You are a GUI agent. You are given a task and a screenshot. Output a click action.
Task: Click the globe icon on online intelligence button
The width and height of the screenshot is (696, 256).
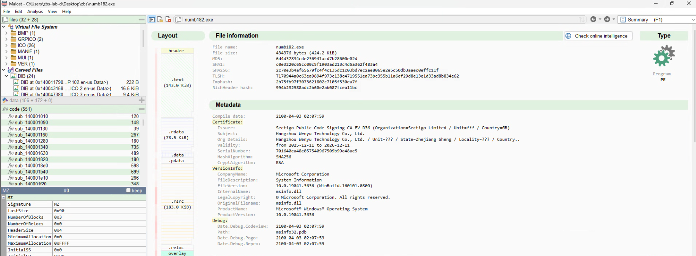click(568, 36)
